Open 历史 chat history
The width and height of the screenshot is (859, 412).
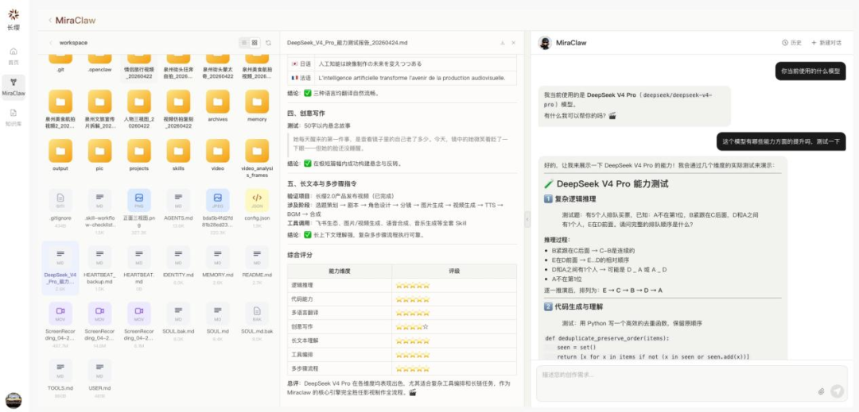pos(791,43)
